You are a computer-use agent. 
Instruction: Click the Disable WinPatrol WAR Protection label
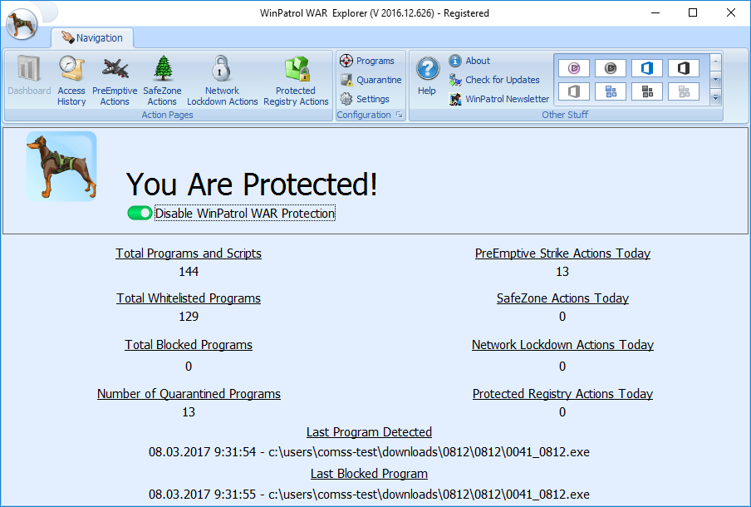(x=245, y=214)
